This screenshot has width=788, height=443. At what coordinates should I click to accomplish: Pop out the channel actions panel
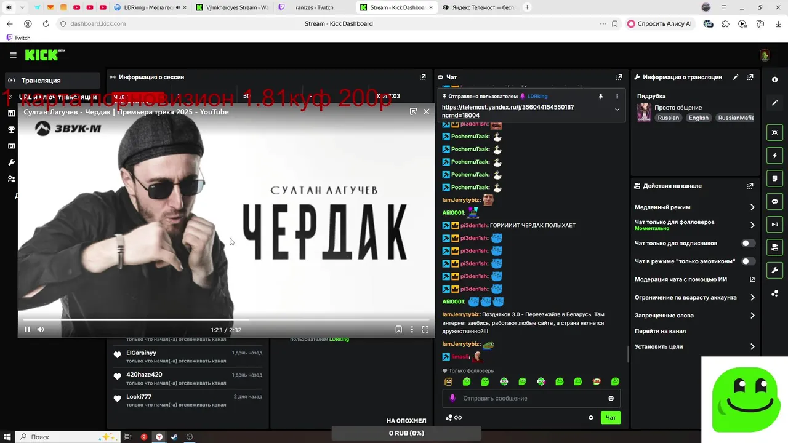pyautogui.click(x=750, y=186)
